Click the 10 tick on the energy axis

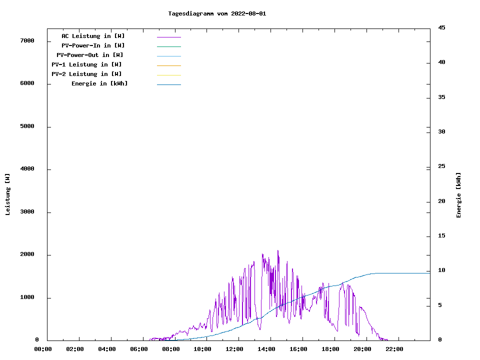click(441, 270)
